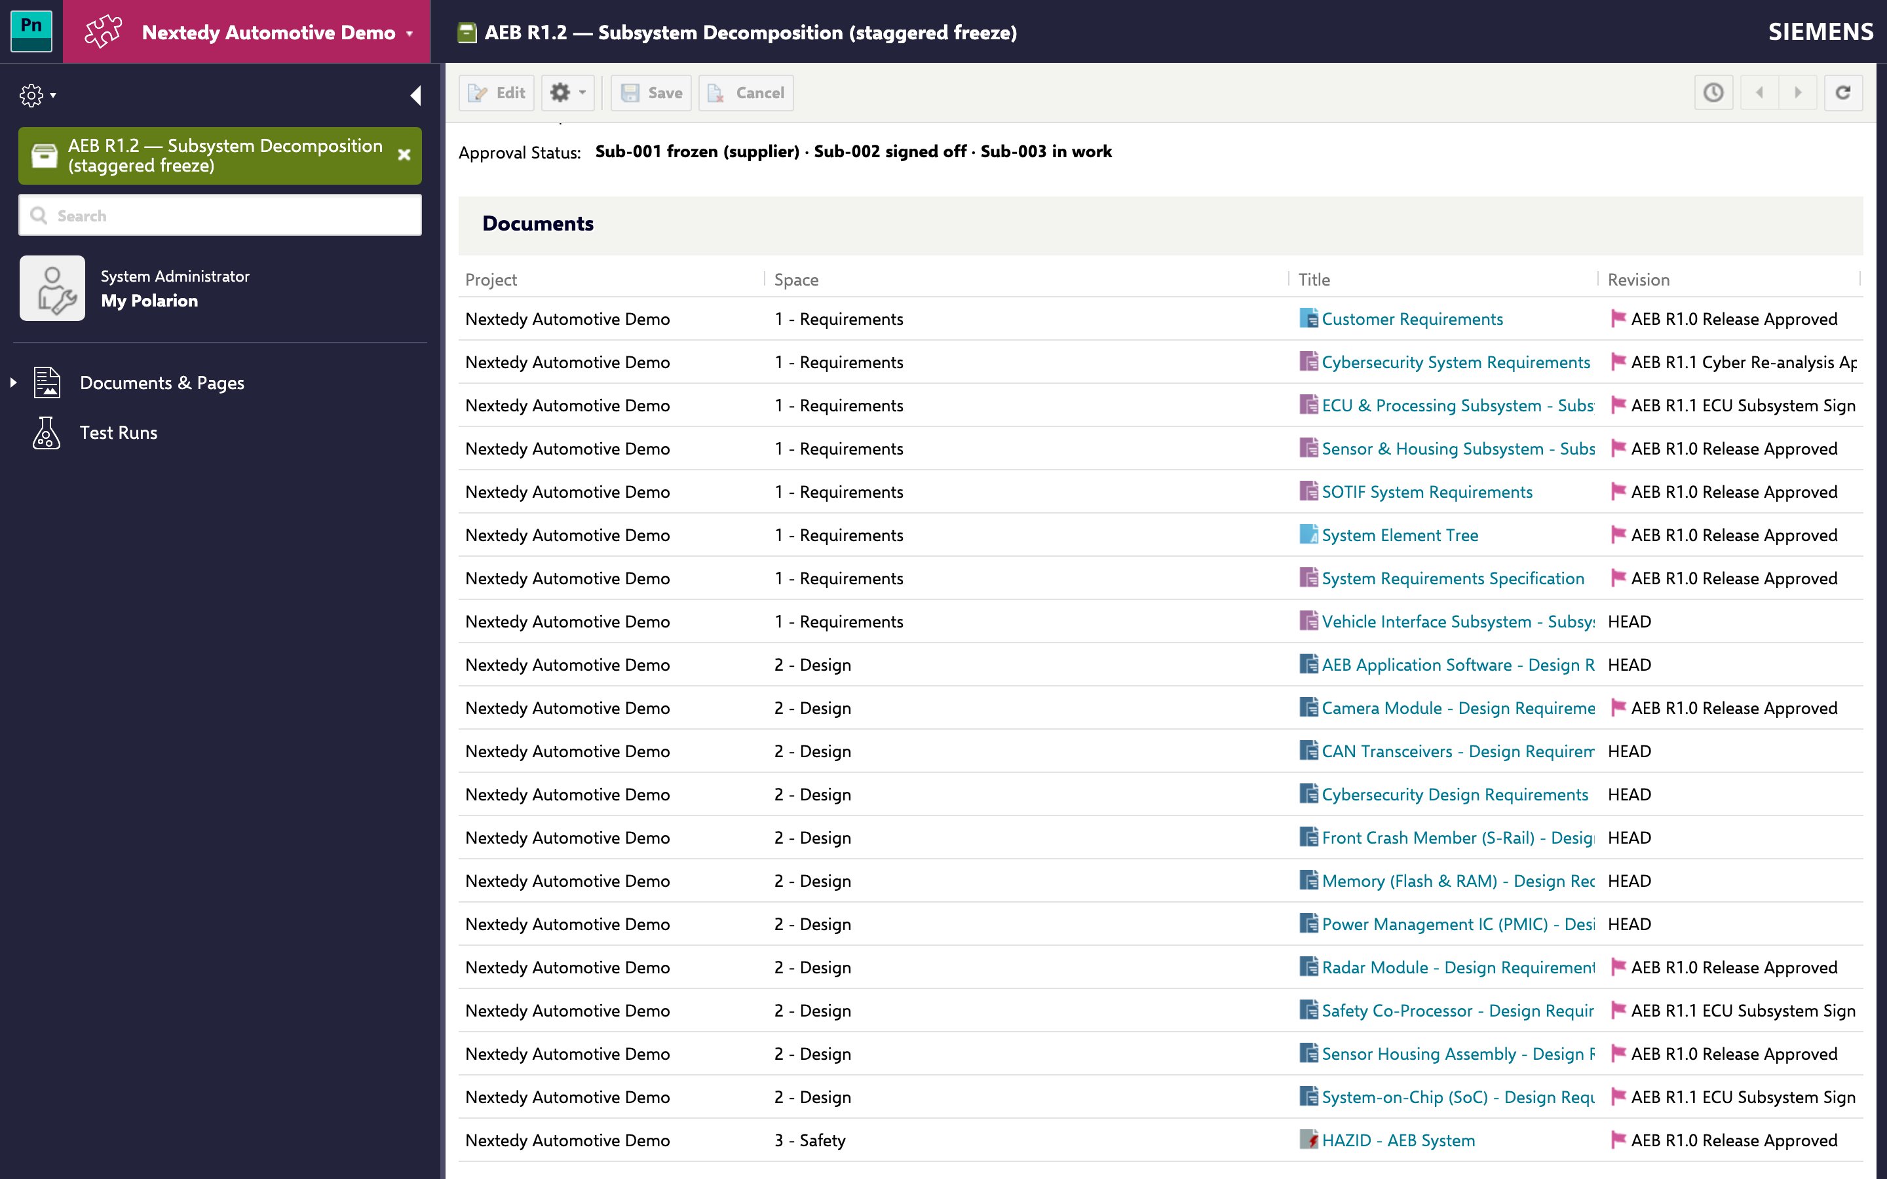1887x1179 pixels.
Task: Open Documents & Pages topic
Action: [161, 383]
